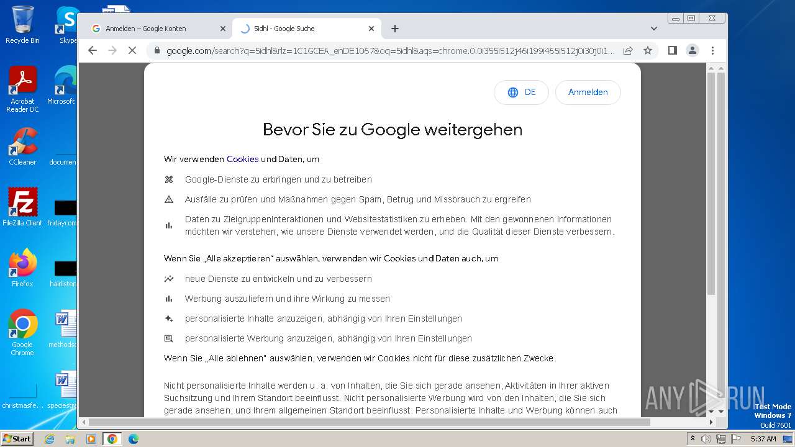Viewport: 795px width, 447px height.
Task: Open the species Word document on desktop
Action: [63, 390]
